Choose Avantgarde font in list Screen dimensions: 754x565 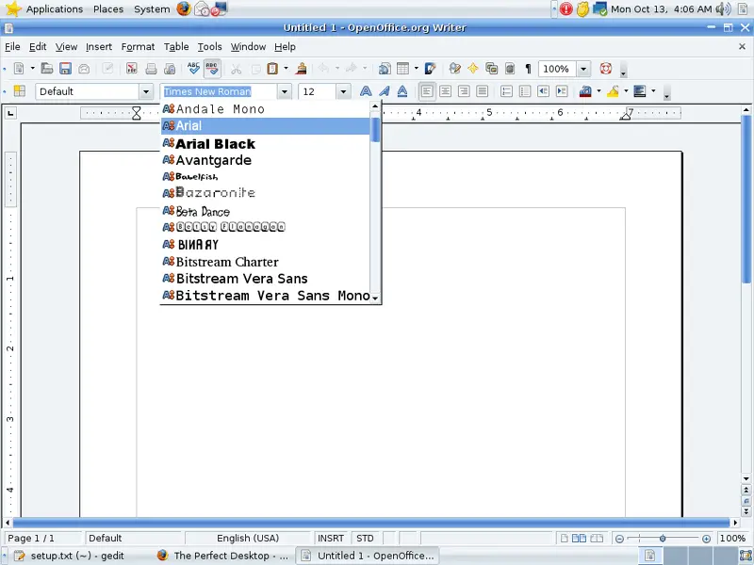(266, 160)
